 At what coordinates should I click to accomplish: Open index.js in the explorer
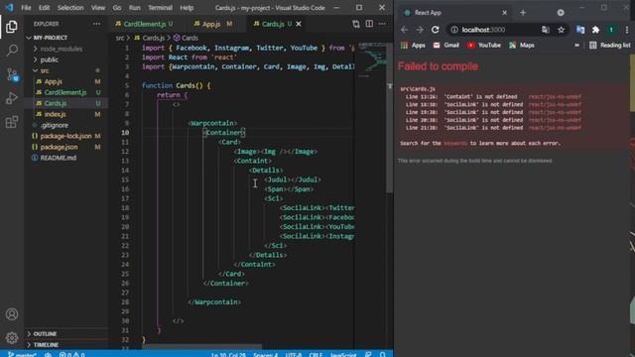point(56,114)
